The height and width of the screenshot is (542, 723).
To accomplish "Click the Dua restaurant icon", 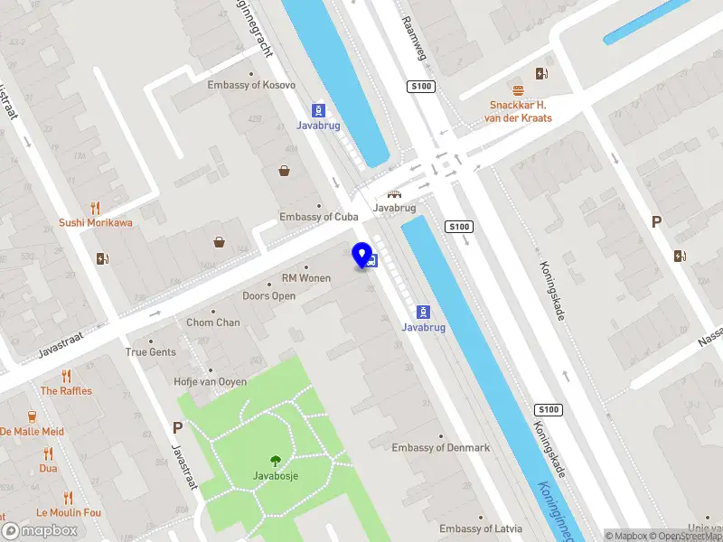I will click(x=49, y=454).
